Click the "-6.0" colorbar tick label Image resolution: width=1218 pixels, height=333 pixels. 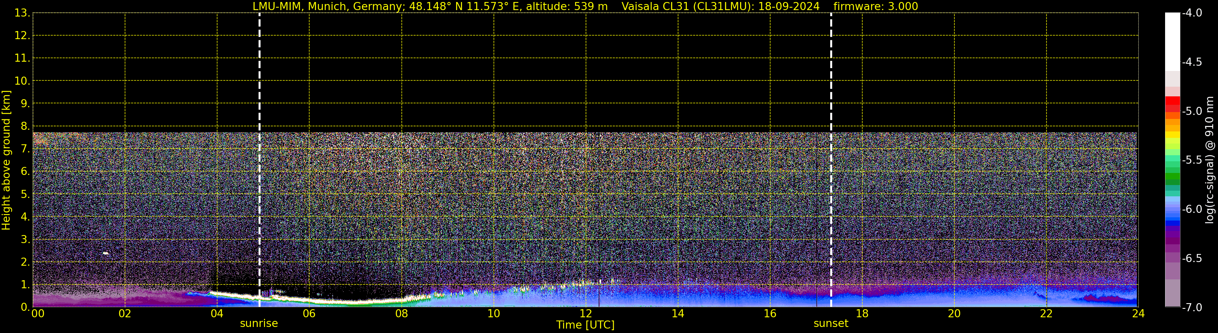[1191, 209]
